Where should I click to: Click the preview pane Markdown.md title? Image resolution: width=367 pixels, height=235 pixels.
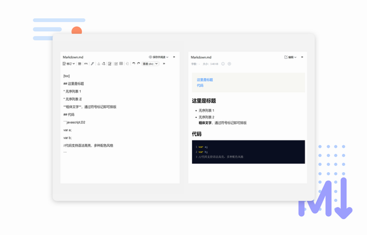pos(201,57)
